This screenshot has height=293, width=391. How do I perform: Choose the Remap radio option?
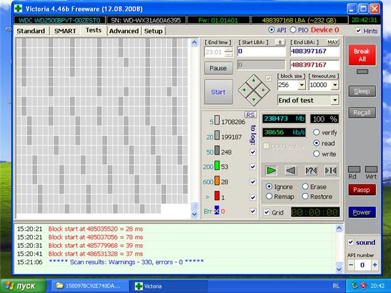(x=269, y=197)
